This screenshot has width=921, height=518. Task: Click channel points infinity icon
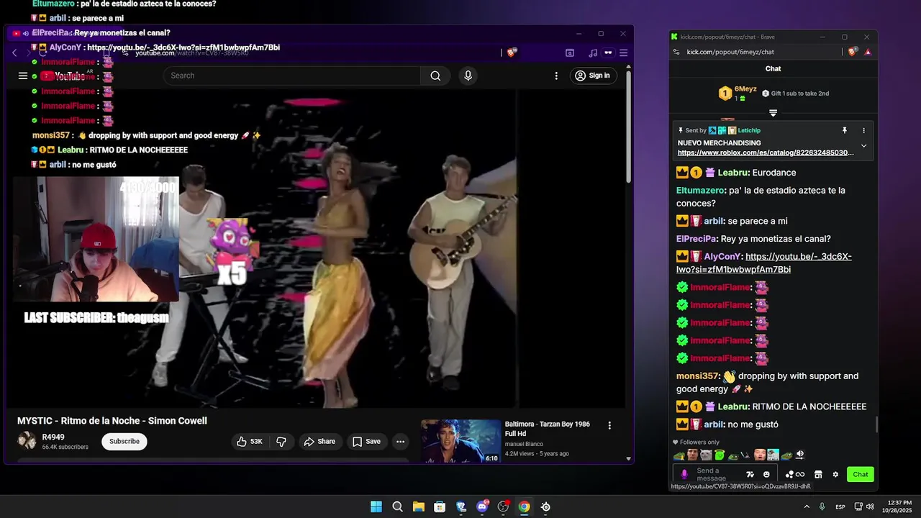[x=795, y=474]
